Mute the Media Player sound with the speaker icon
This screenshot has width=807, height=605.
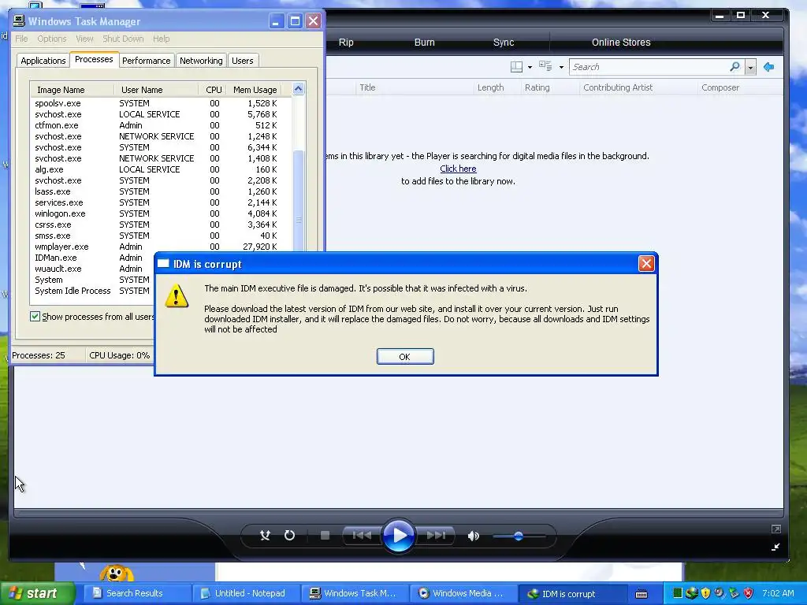coord(473,536)
